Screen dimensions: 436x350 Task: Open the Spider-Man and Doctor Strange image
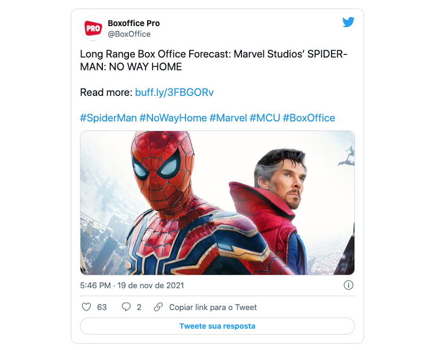[x=217, y=203]
